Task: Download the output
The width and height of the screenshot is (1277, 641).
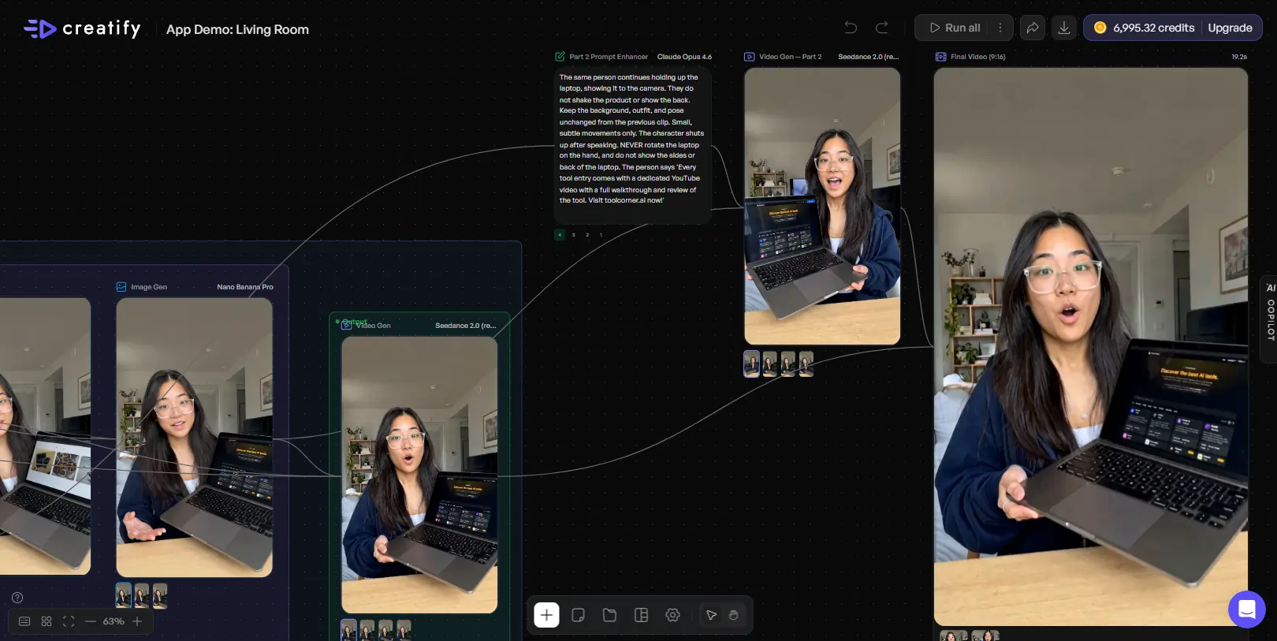Action: [1063, 28]
